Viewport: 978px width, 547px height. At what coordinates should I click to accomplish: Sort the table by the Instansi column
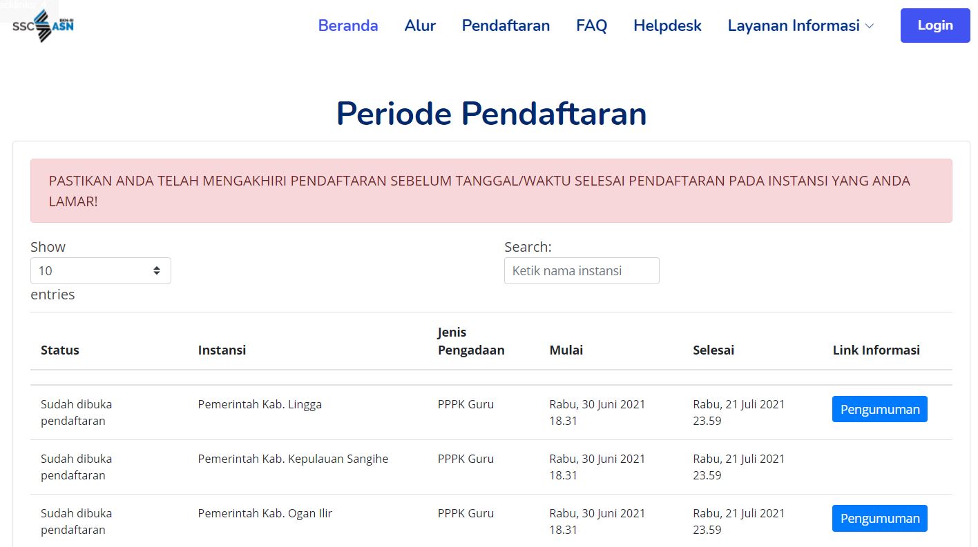point(222,350)
